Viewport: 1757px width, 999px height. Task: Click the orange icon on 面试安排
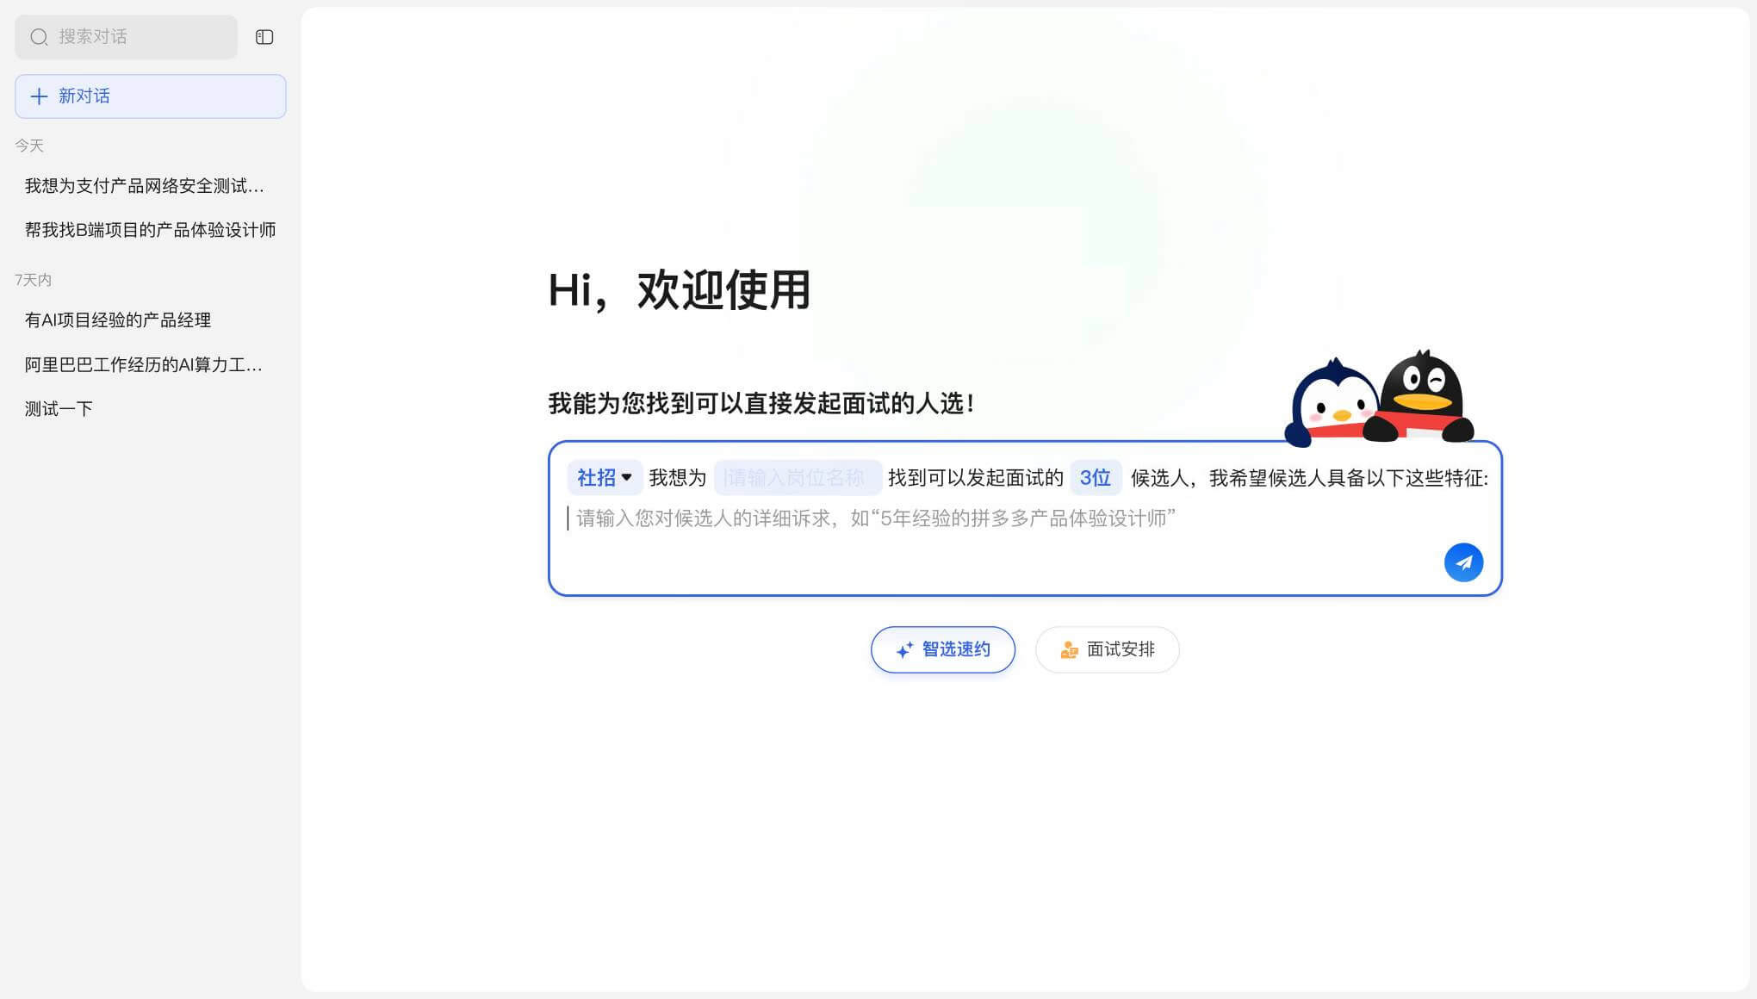1069,650
